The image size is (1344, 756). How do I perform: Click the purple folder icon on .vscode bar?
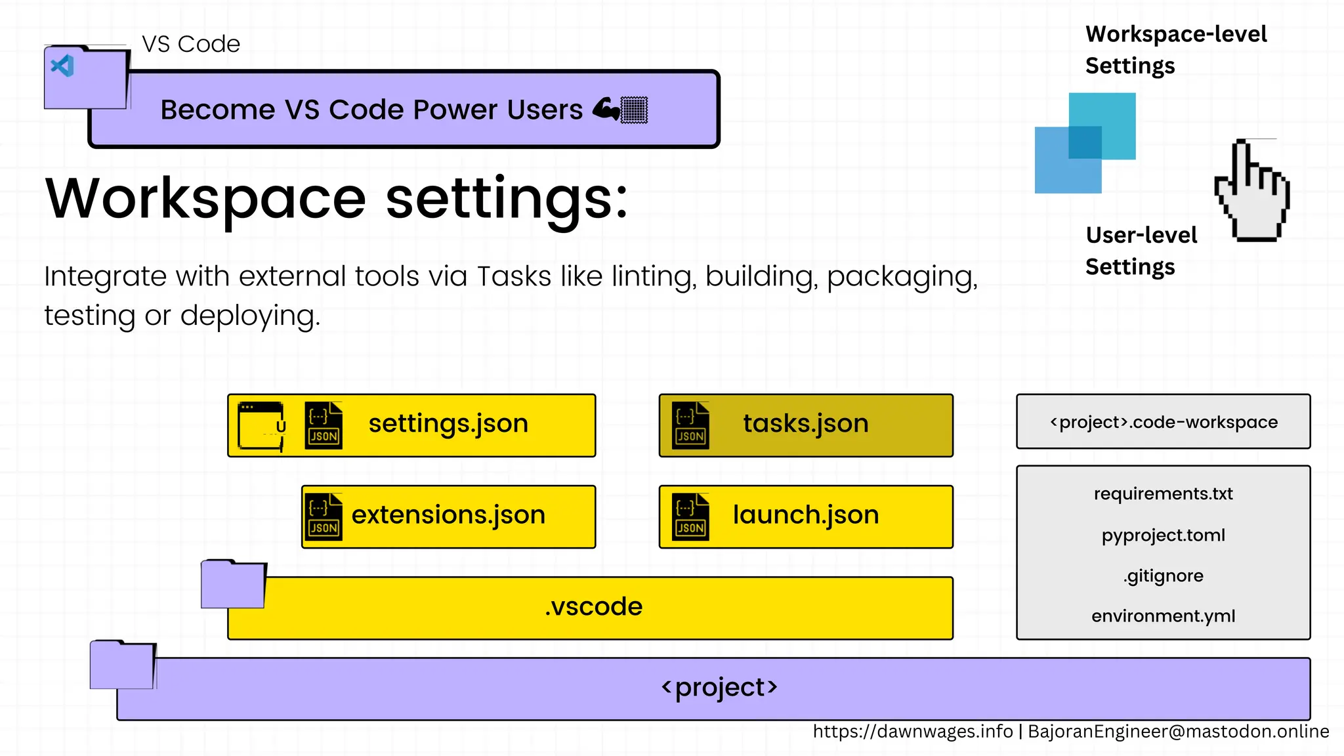(233, 584)
